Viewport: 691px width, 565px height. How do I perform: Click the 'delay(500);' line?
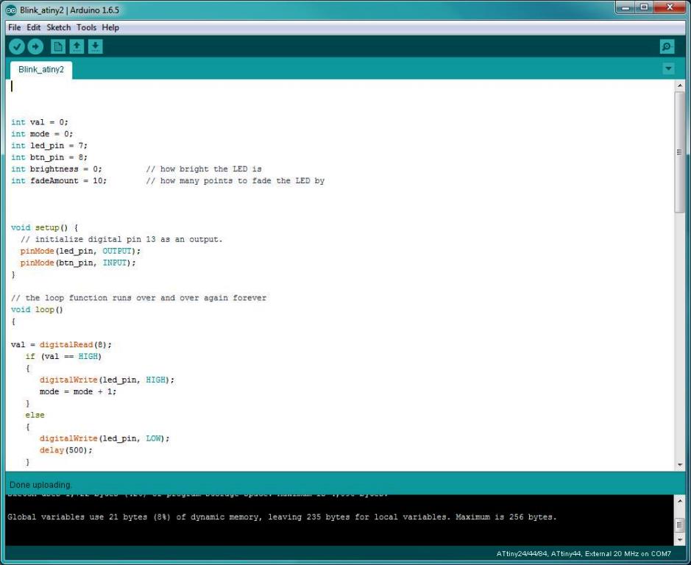pos(66,450)
